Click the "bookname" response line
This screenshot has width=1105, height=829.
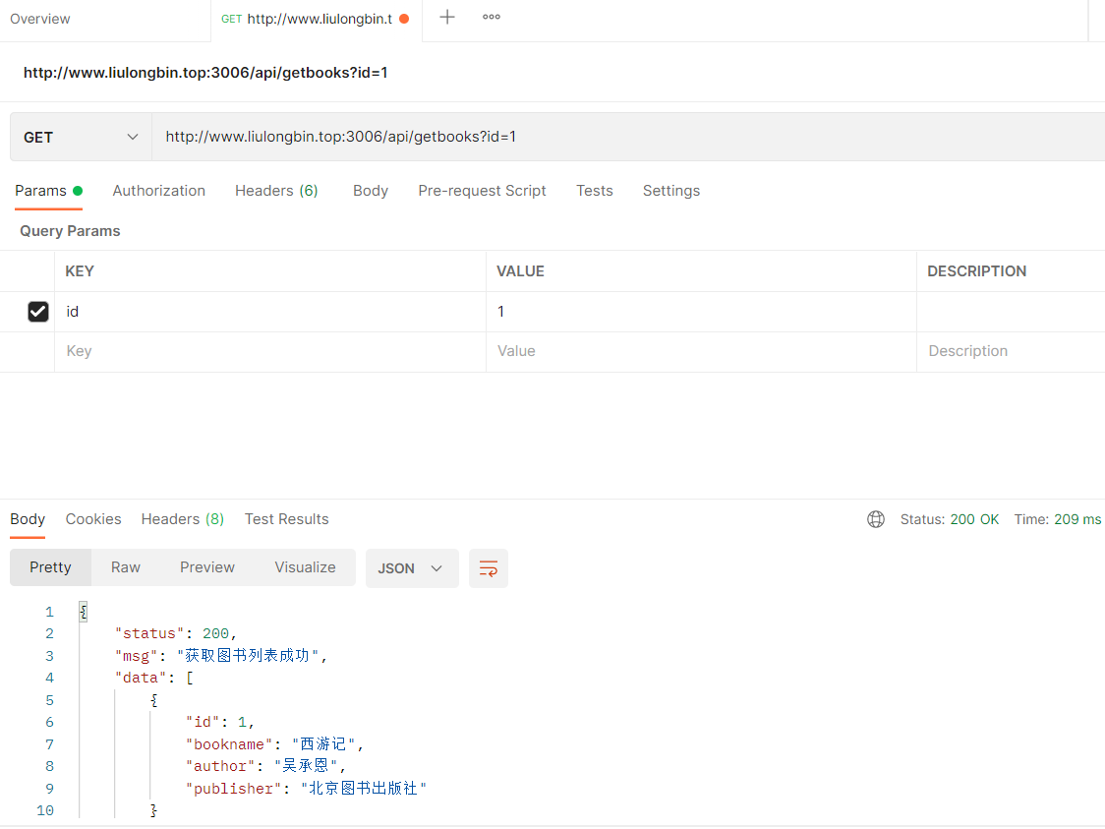click(x=274, y=744)
